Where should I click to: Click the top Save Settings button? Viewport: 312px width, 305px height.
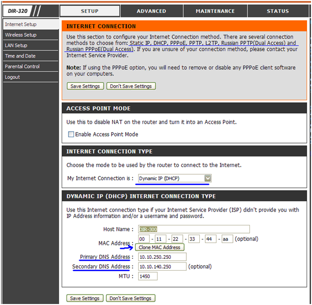[x=84, y=86]
